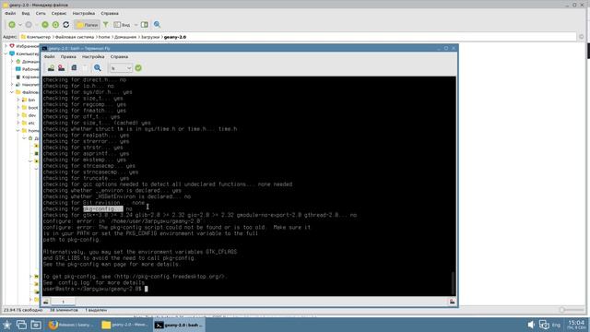Viewport: 590px width, 332px height.
Task: Select Рабочий стол item in the folder tree
Action: (x=27, y=69)
